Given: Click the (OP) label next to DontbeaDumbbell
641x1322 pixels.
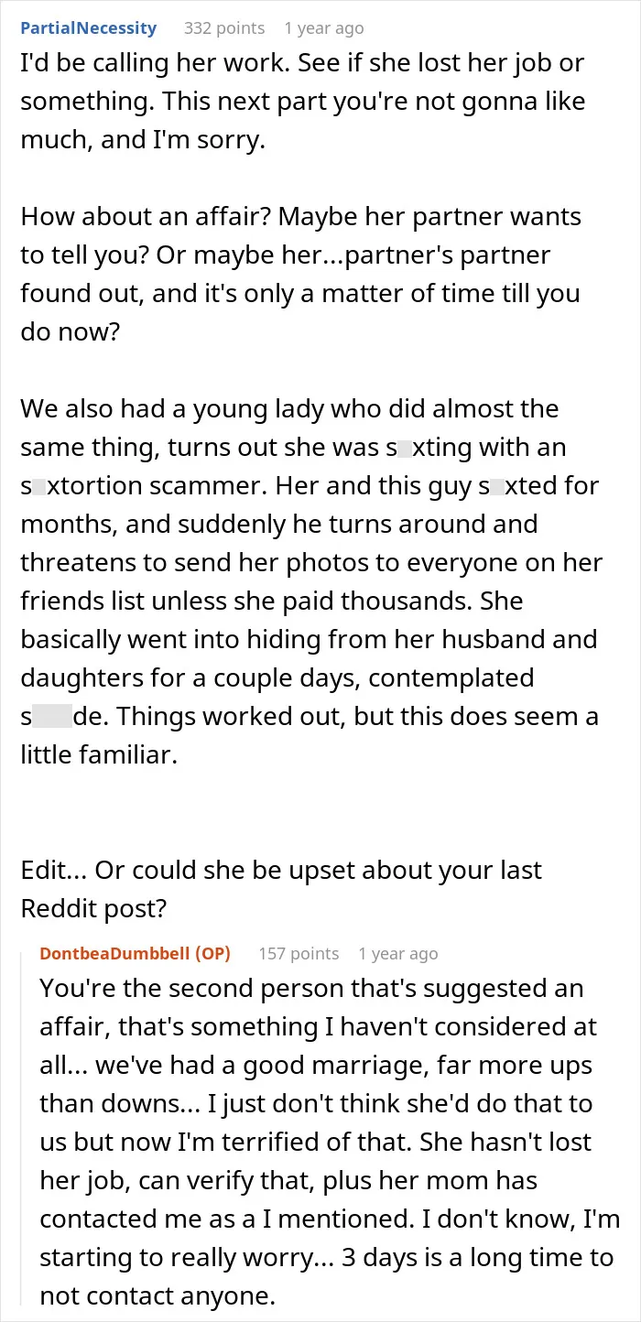Looking at the screenshot, I should tap(213, 953).
